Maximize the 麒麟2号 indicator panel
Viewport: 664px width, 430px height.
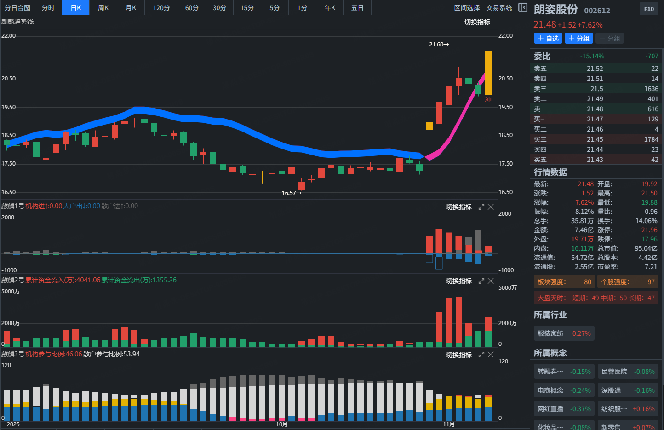(x=481, y=281)
